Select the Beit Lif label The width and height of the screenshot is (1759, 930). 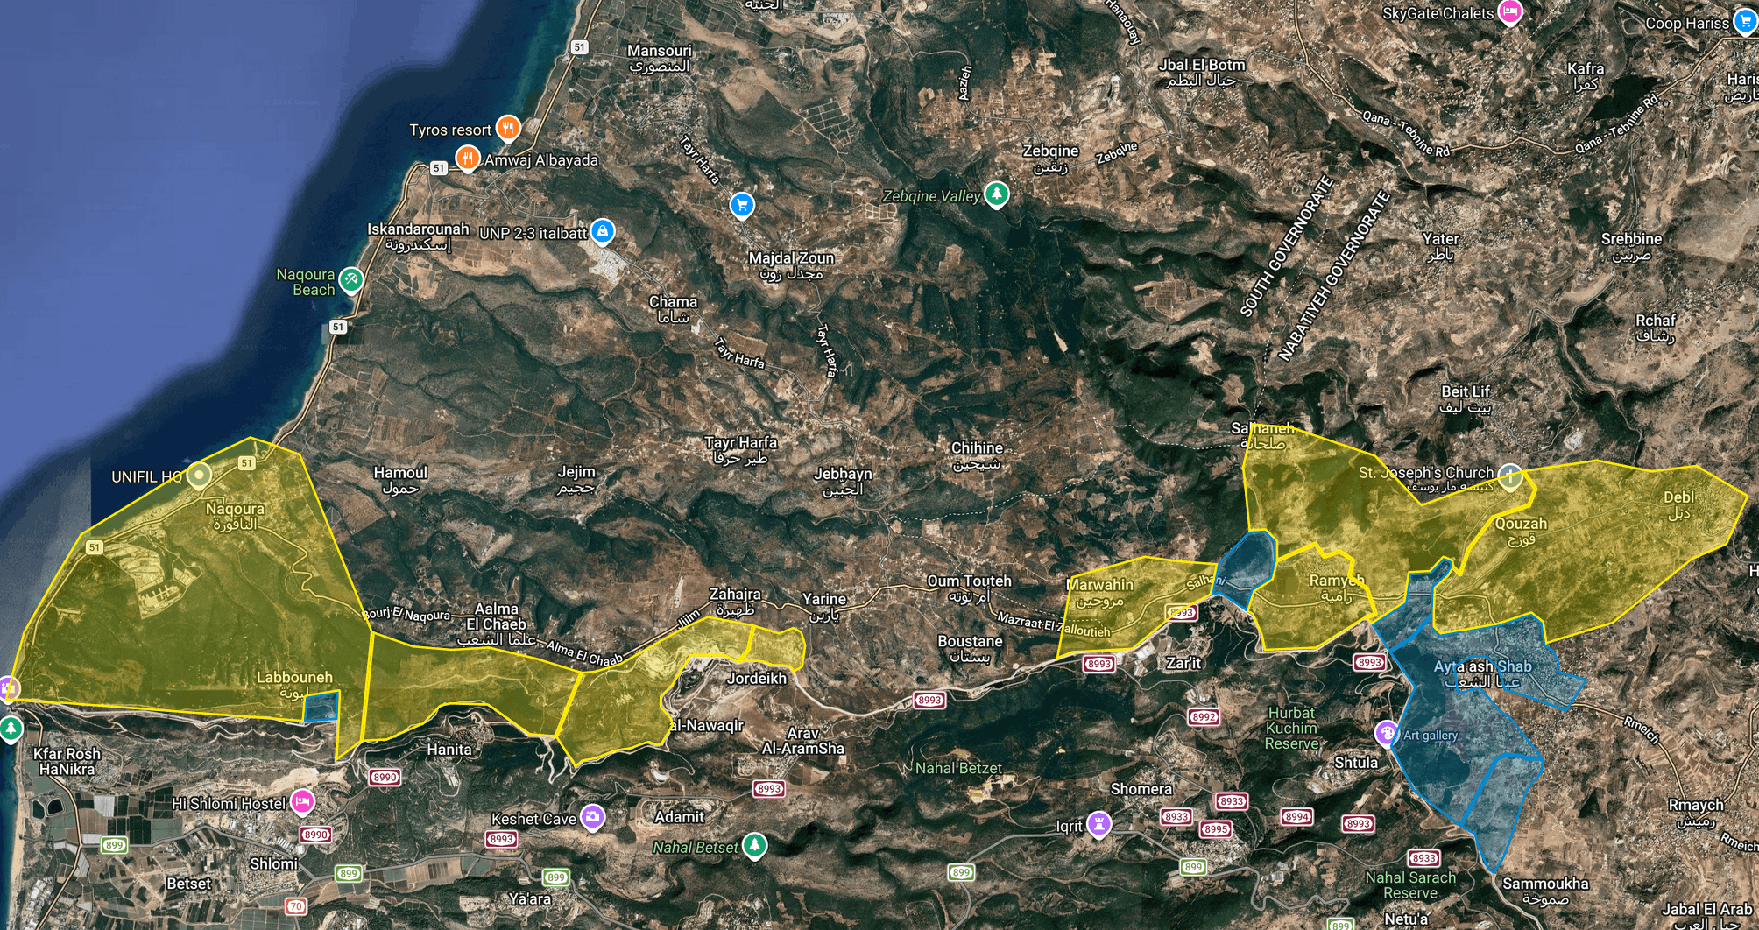[1466, 398]
